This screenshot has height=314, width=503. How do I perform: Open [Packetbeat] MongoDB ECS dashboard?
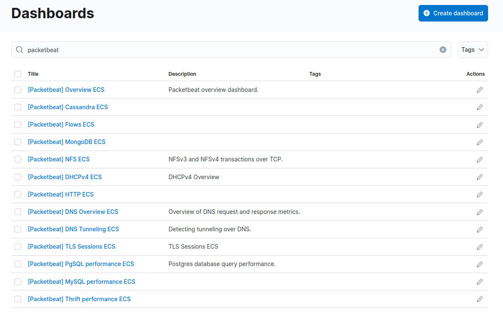tap(67, 142)
